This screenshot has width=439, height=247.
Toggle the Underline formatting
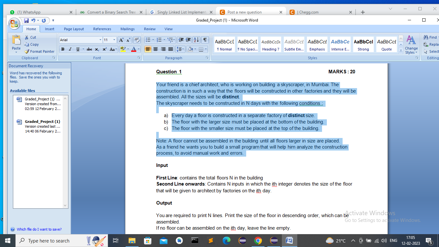click(x=77, y=49)
